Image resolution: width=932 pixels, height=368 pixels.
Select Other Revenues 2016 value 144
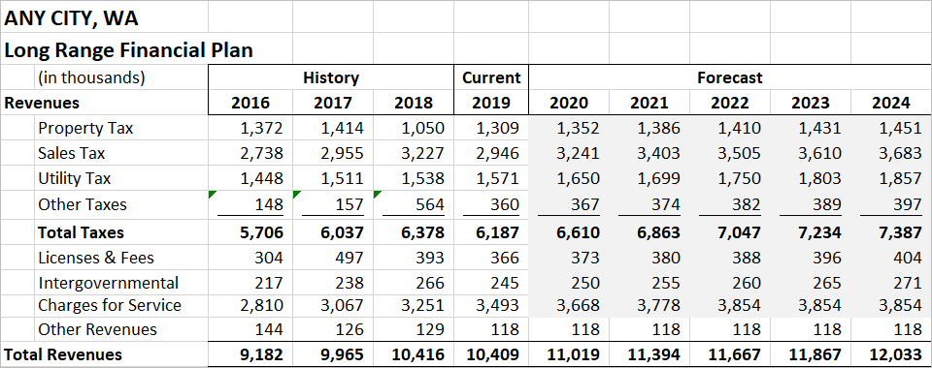coord(269,329)
